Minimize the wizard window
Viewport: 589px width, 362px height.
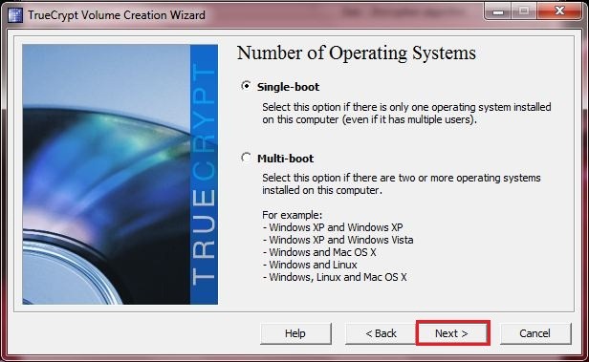pos(498,11)
